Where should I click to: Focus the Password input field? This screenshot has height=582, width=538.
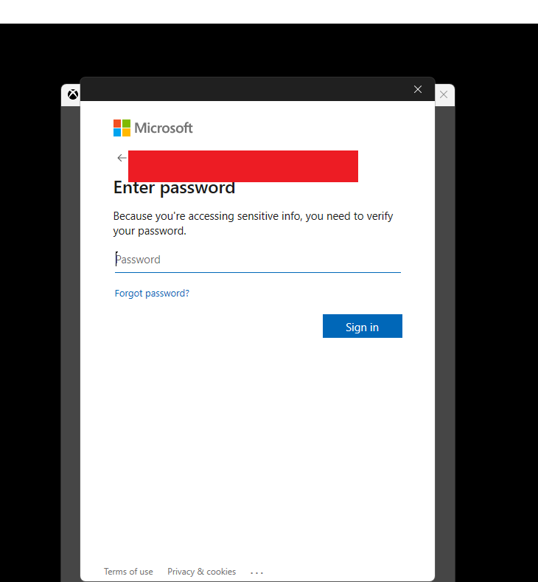[258, 260]
